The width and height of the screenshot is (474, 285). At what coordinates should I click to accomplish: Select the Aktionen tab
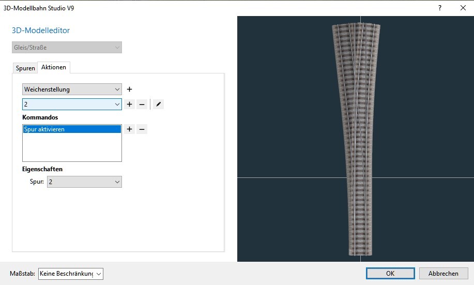point(54,67)
